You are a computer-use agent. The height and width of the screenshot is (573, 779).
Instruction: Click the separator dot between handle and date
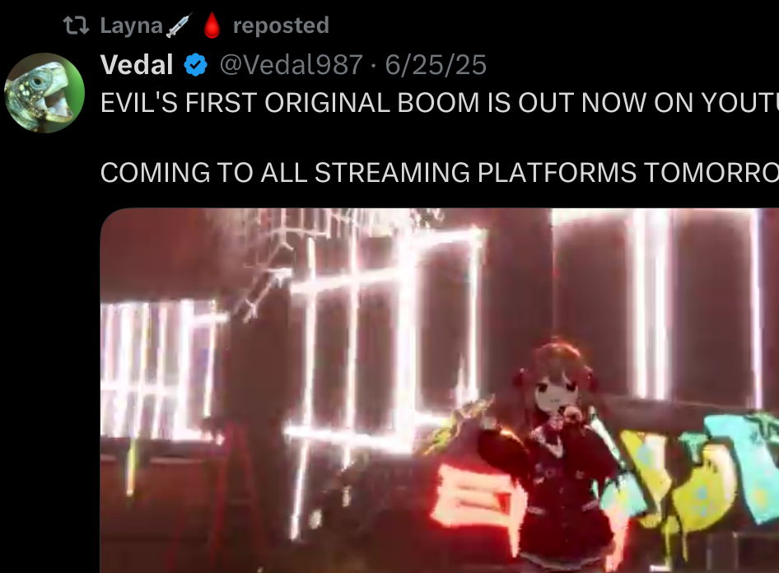click(x=374, y=66)
